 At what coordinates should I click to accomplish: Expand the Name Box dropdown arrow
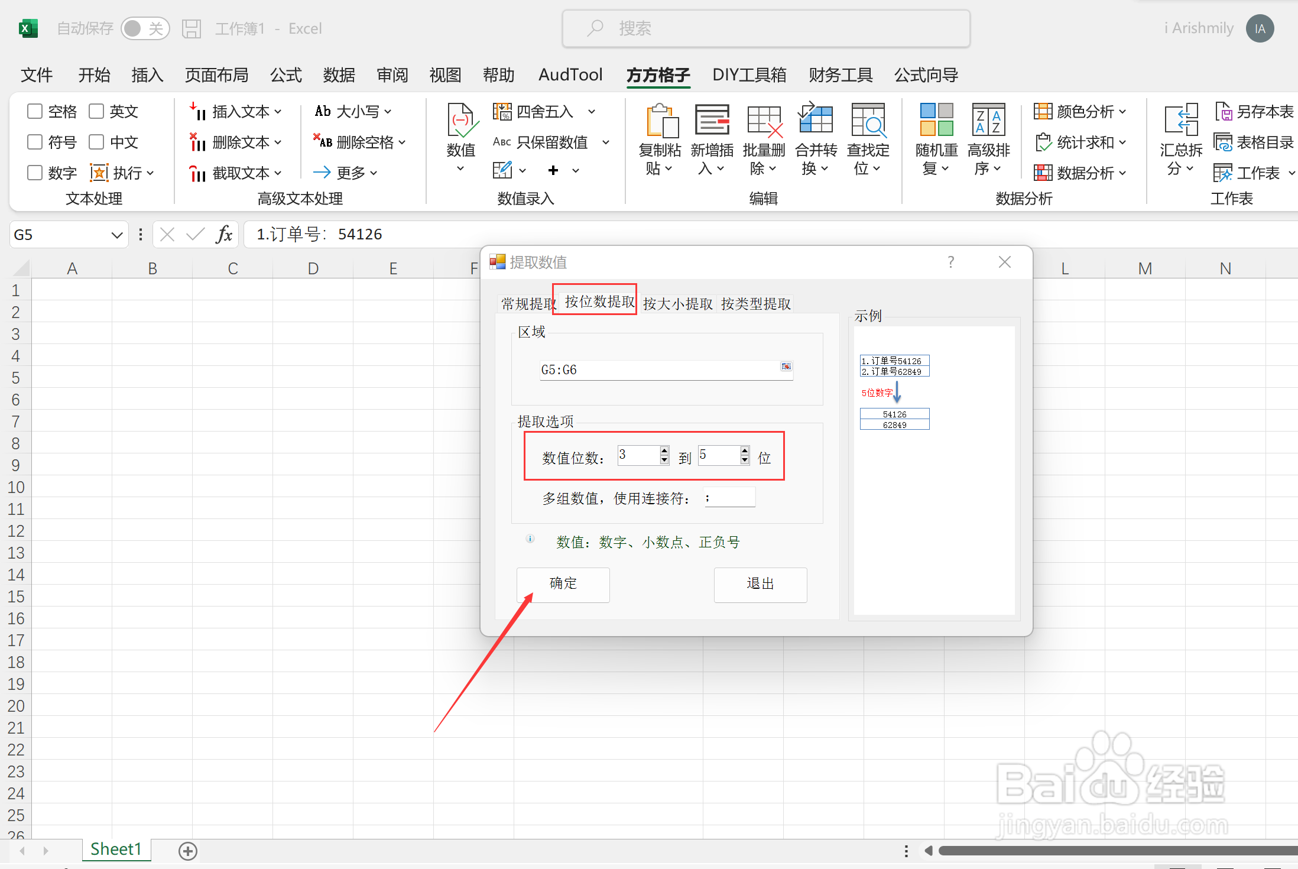(116, 235)
